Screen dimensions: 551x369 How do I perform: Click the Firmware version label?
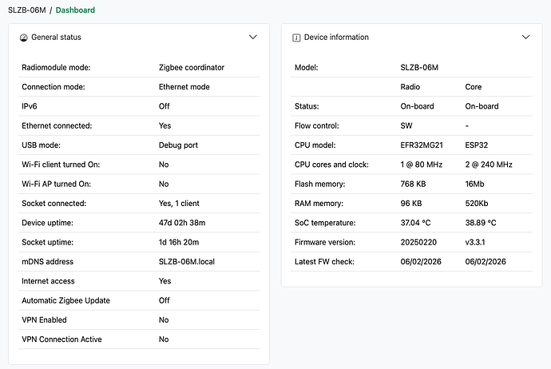point(325,242)
